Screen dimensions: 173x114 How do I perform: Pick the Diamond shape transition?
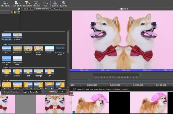[17, 73]
